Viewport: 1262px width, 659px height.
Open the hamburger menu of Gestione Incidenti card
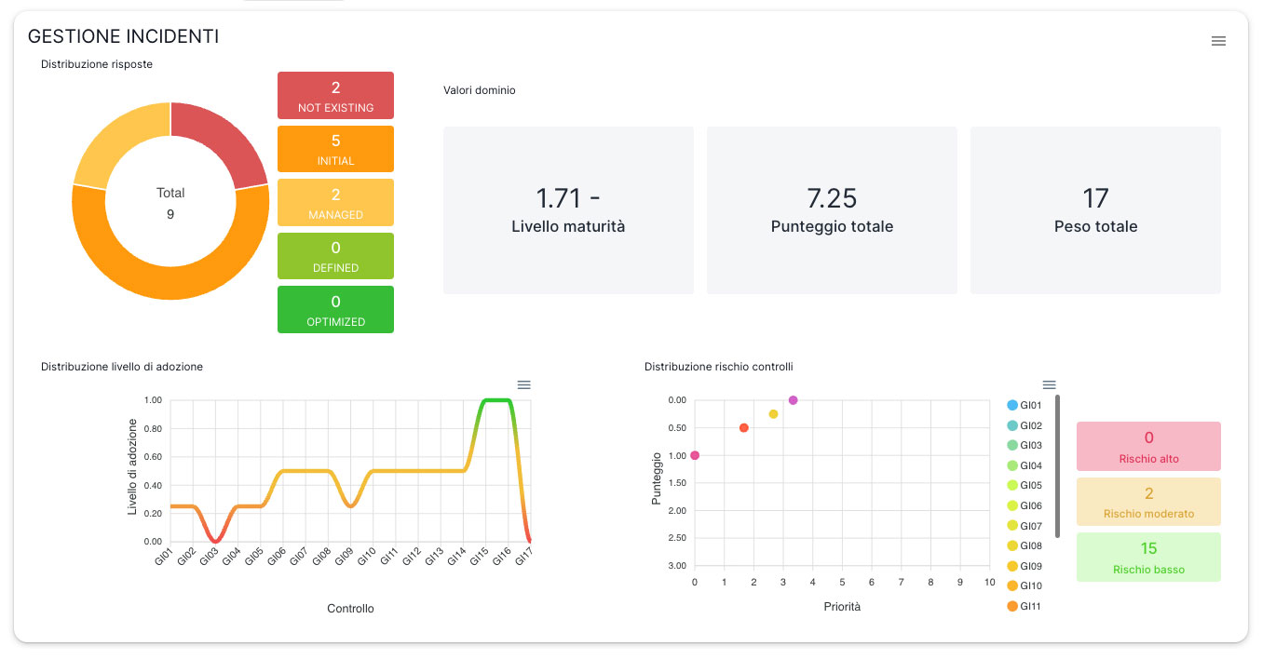pos(1218,41)
